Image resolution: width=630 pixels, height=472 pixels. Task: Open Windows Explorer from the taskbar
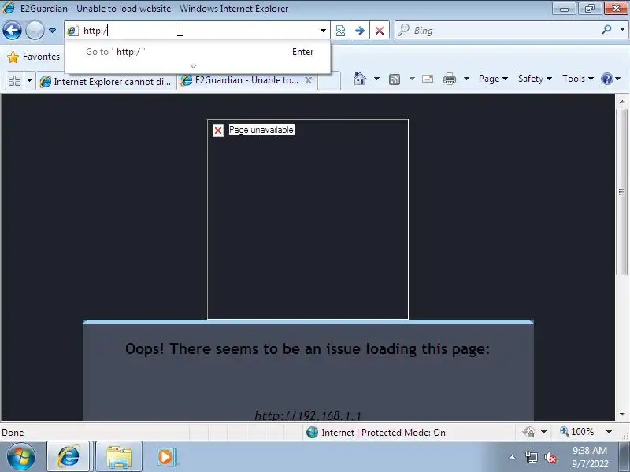pyautogui.click(x=119, y=456)
